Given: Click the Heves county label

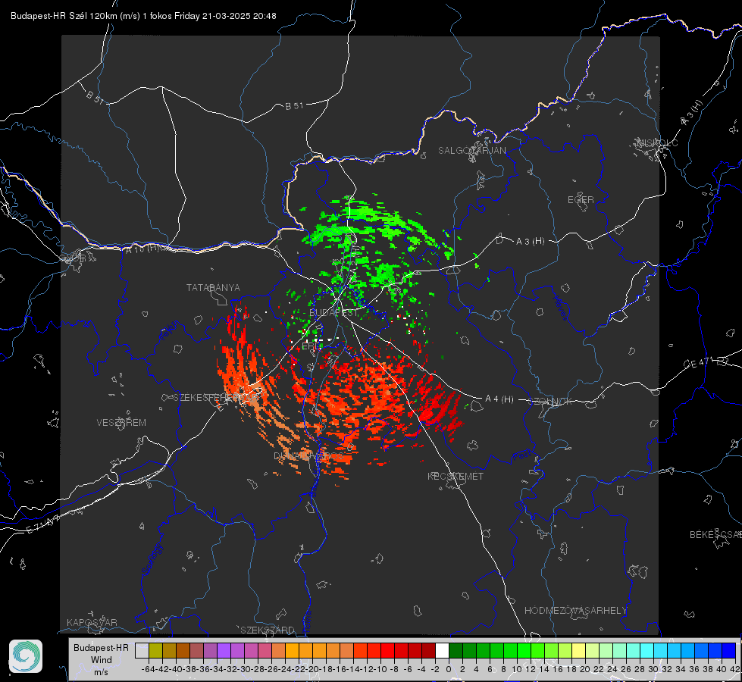Looking at the screenshot, I should click(x=560, y=308).
